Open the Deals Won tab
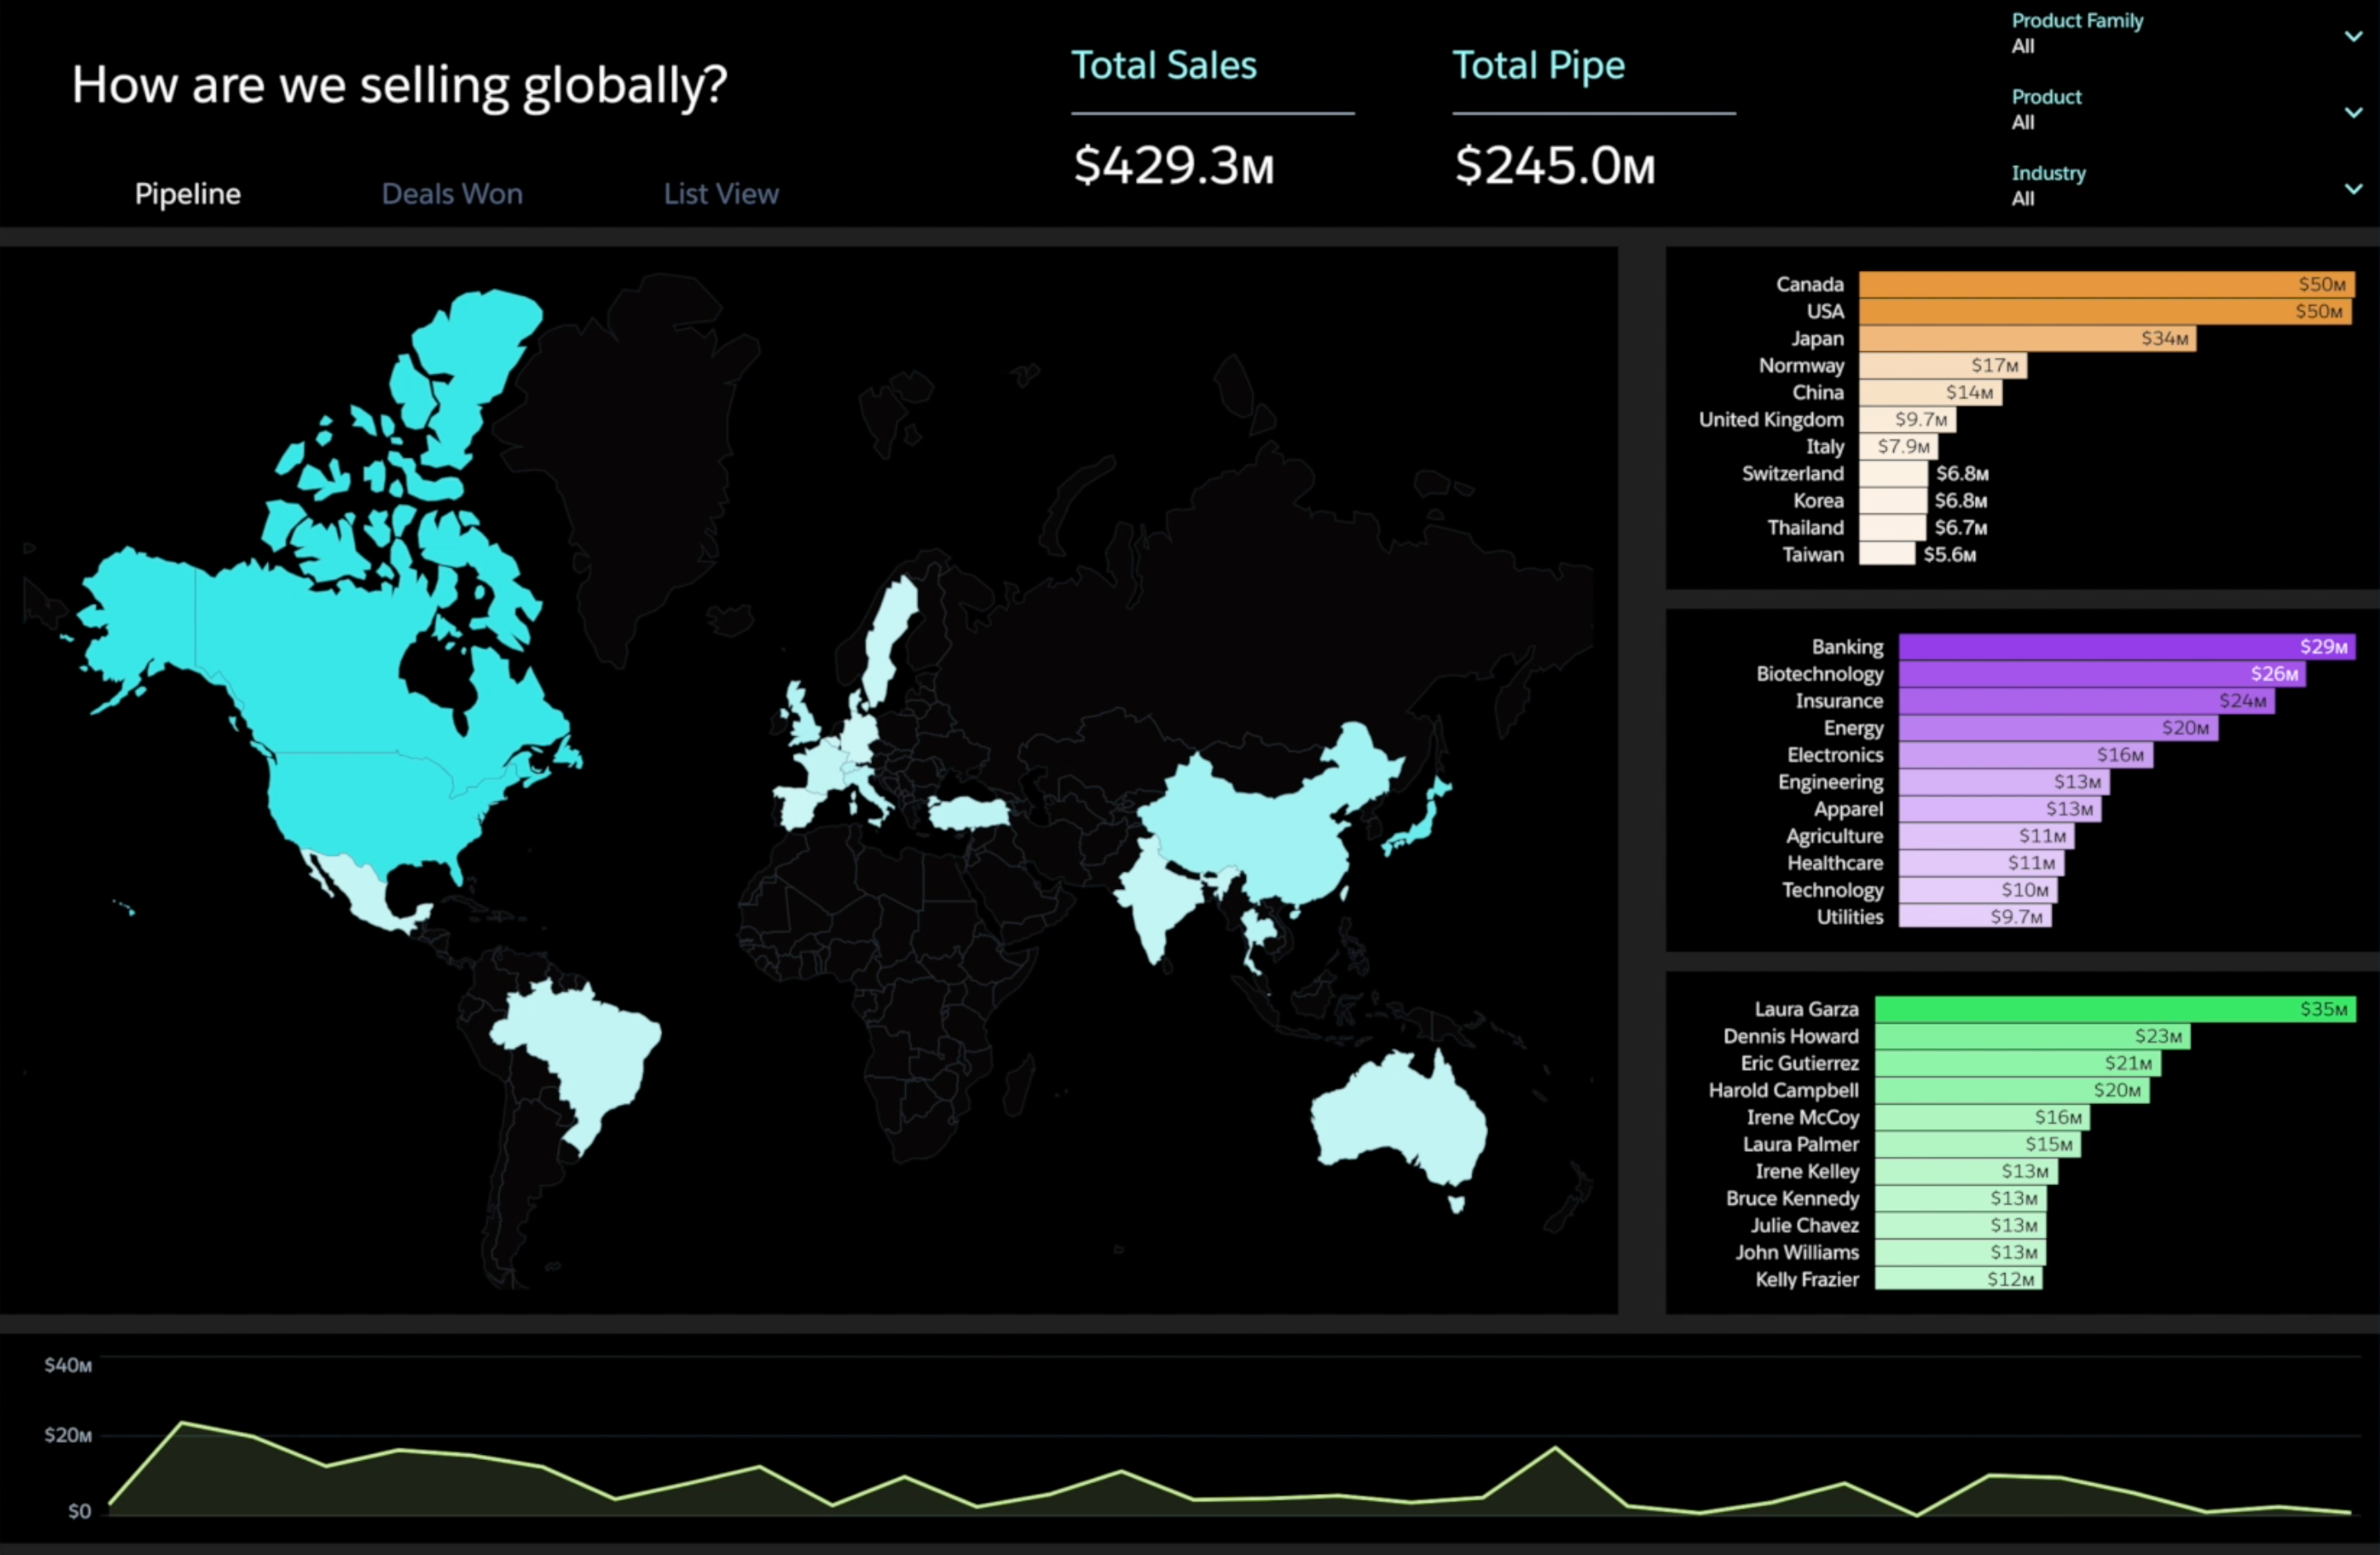 (x=452, y=194)
